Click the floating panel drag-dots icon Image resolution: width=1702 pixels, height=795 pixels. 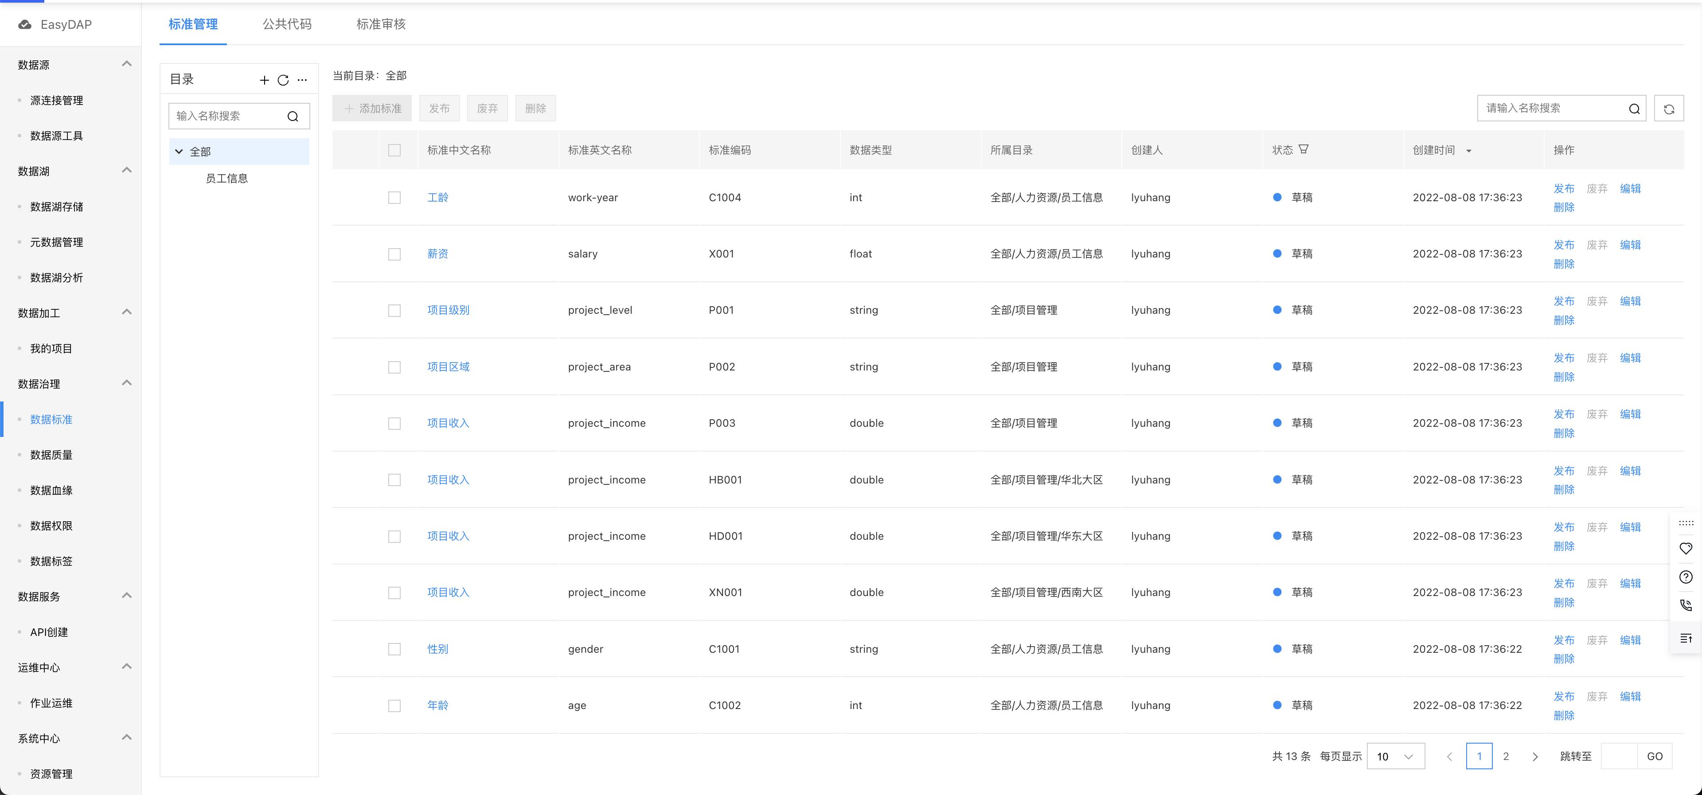coord(1686,523)
